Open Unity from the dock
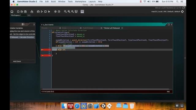The height and width of the screenshot is (110, 196). coord(103,106)
